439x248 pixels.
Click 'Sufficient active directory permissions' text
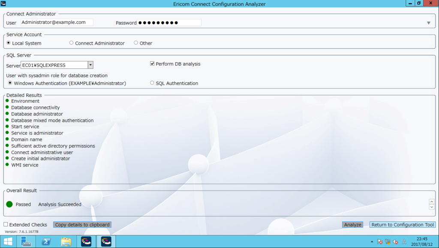tap(53, 146)
